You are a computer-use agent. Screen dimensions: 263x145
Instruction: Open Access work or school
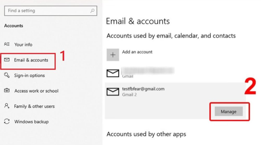[x=36, y=91]
